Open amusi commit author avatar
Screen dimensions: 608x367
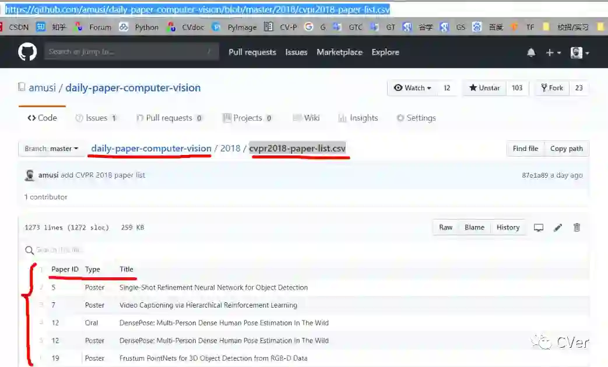[x=30, y=175]
